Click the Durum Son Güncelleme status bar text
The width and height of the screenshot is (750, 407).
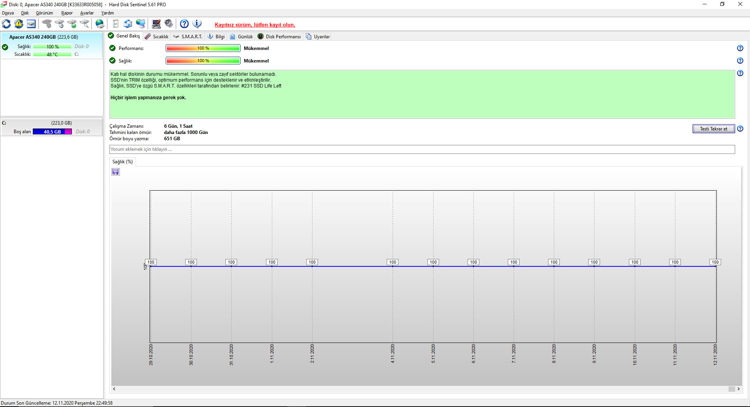point(57,403)
